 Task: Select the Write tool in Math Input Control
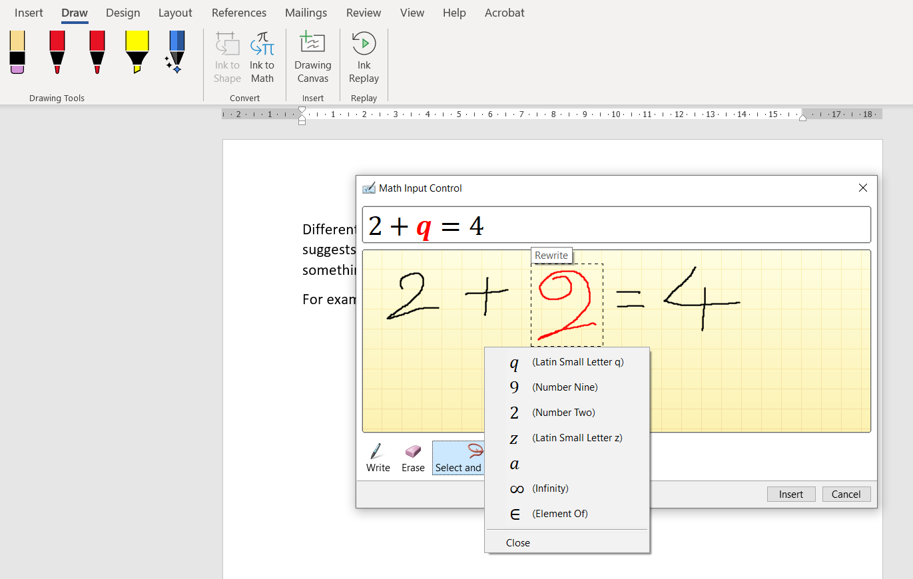(x=378, y=457)
